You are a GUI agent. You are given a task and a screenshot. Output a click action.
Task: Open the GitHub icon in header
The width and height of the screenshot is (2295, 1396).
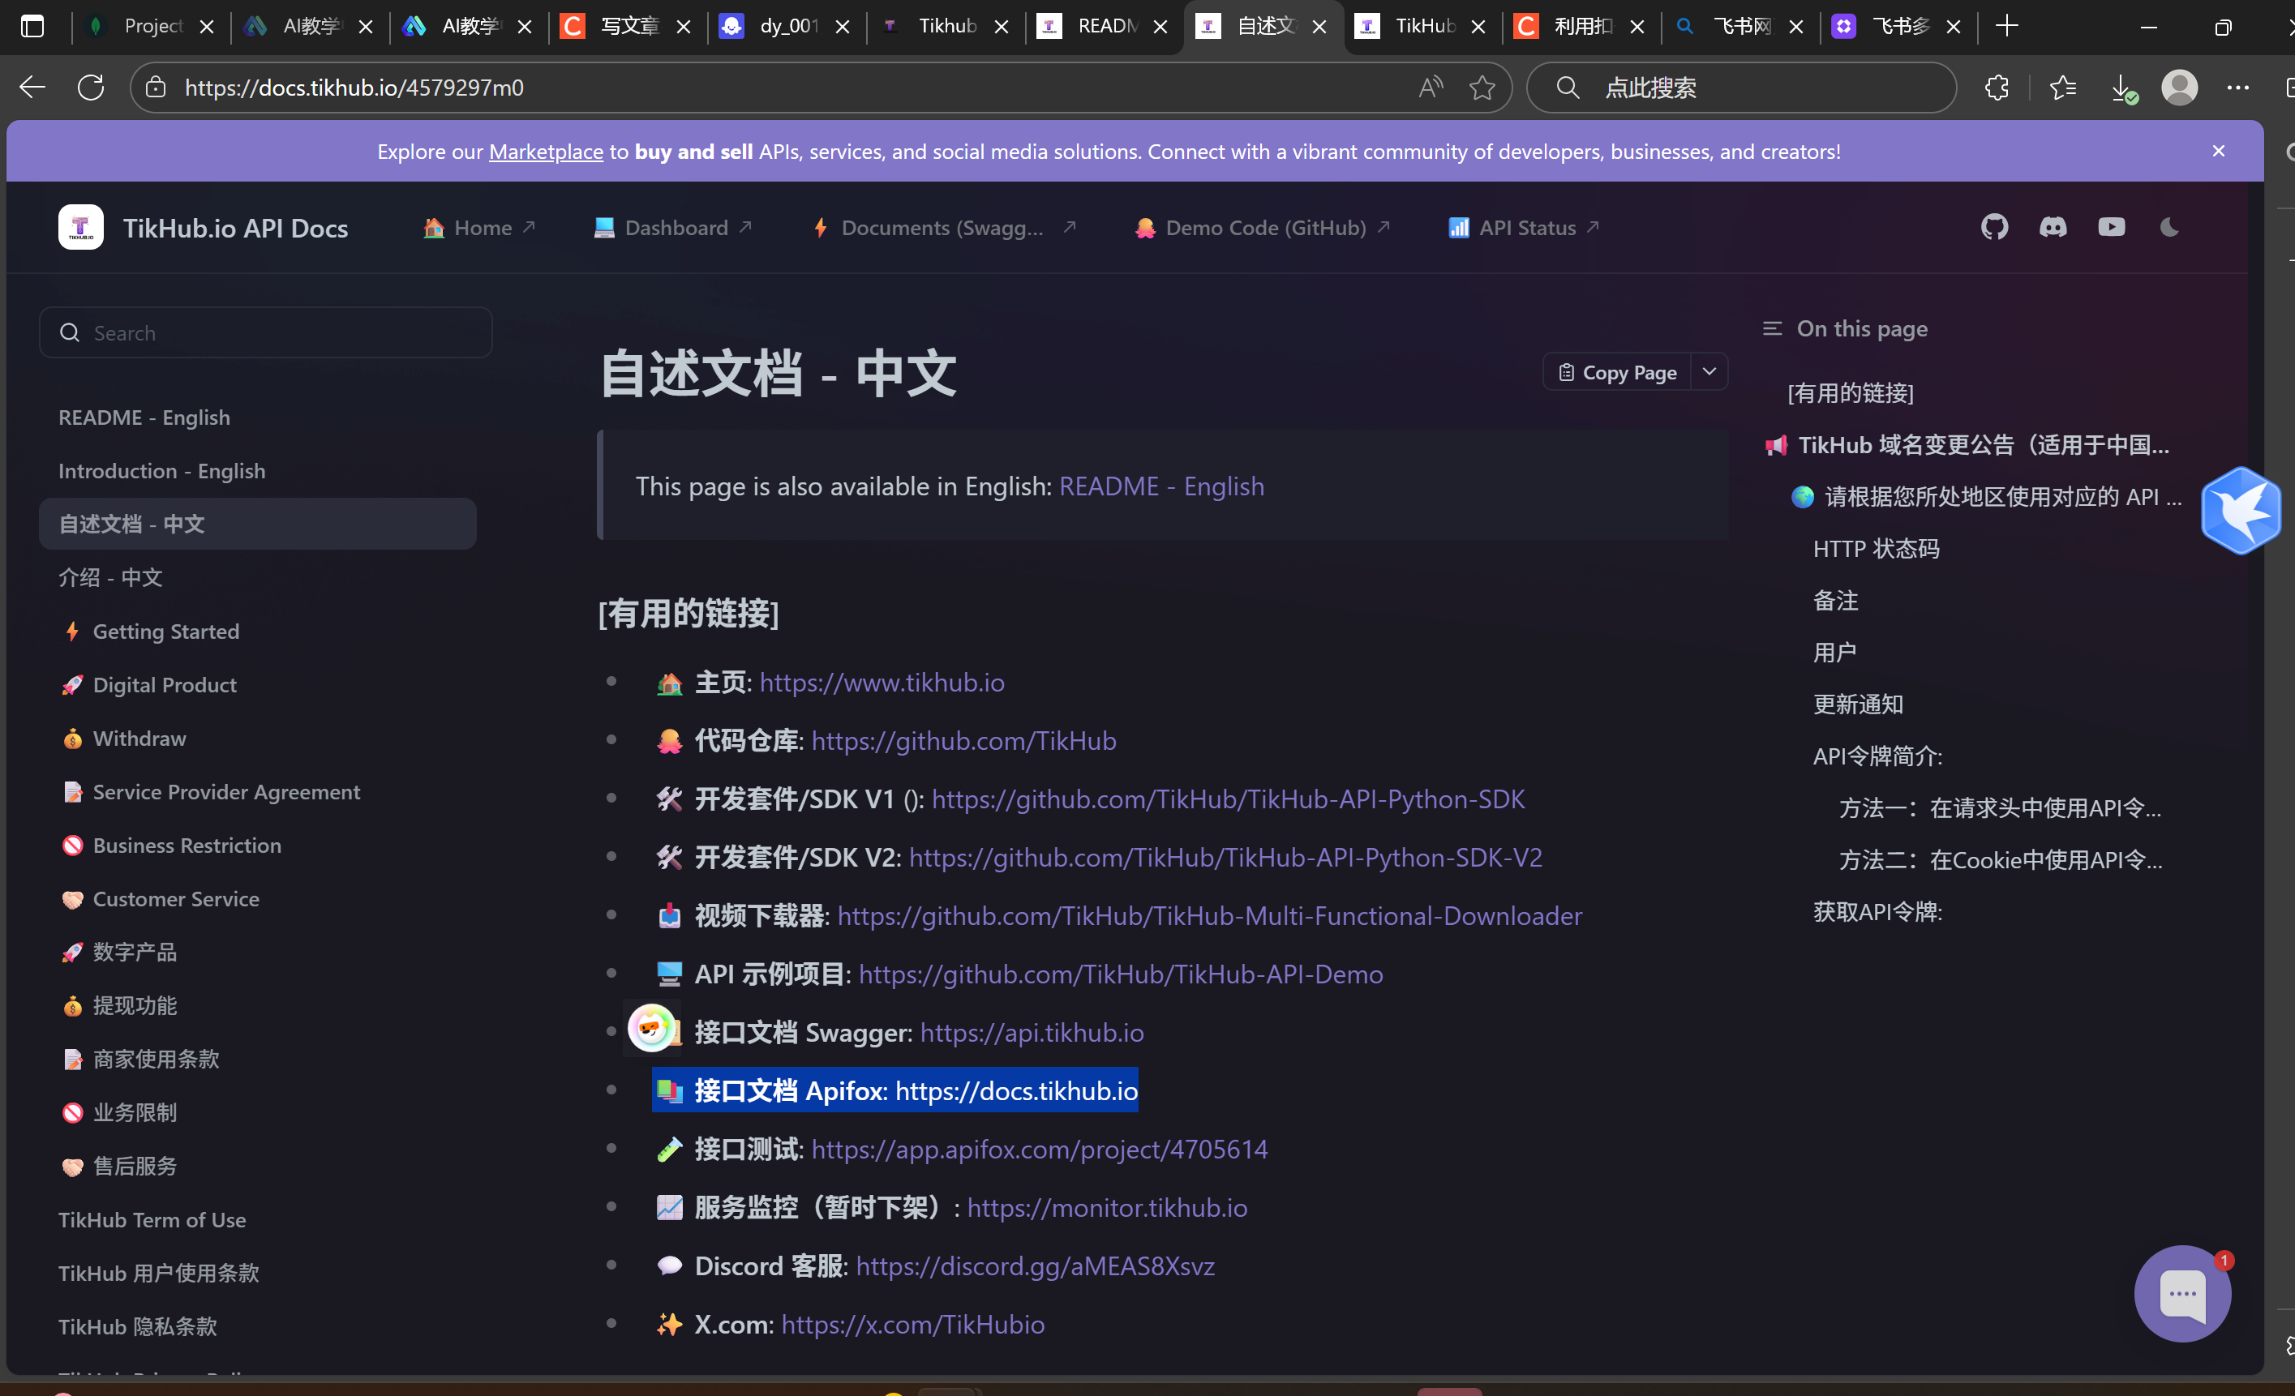pyautogui.click(x=1994, y=227)
